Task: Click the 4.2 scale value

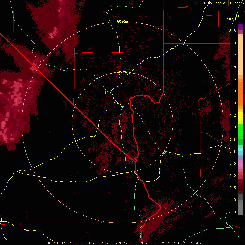Action: click(233, 115)
